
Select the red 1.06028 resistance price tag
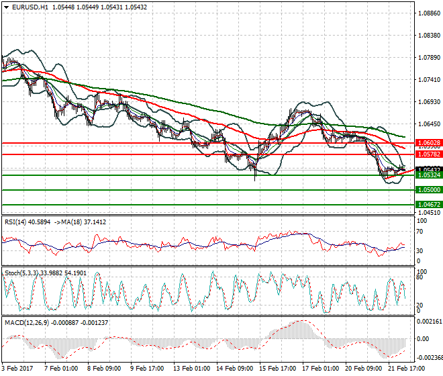click(x=428, y=143)
